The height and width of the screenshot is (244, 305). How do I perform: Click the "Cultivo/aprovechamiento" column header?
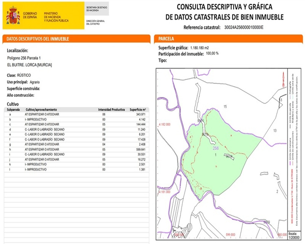pos(41,110)
